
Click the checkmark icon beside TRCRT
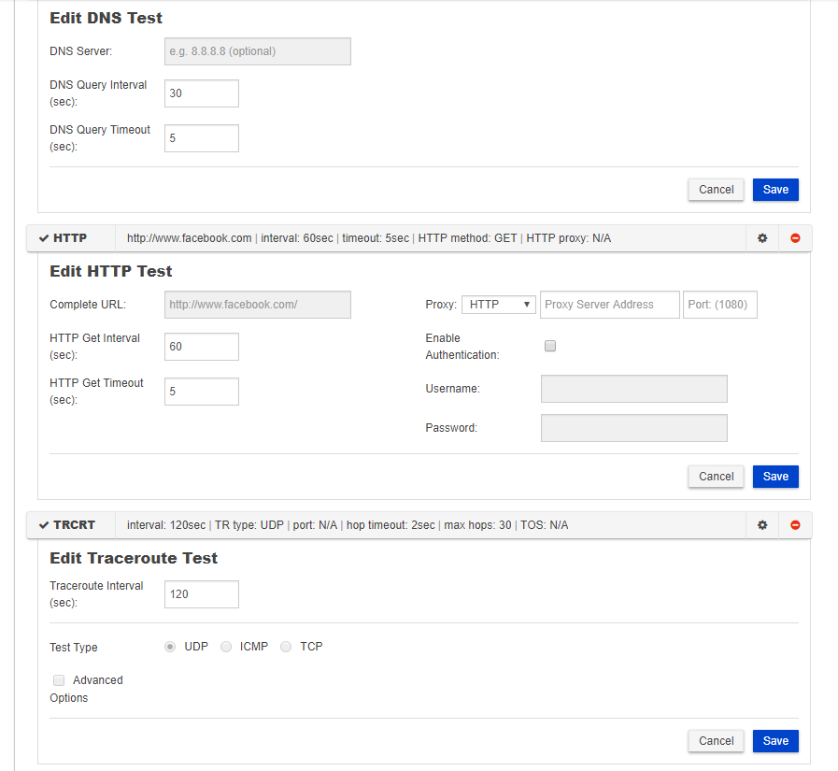click(44, 525)
